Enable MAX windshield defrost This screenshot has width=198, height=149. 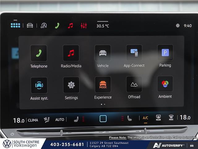tap(171, 118)
